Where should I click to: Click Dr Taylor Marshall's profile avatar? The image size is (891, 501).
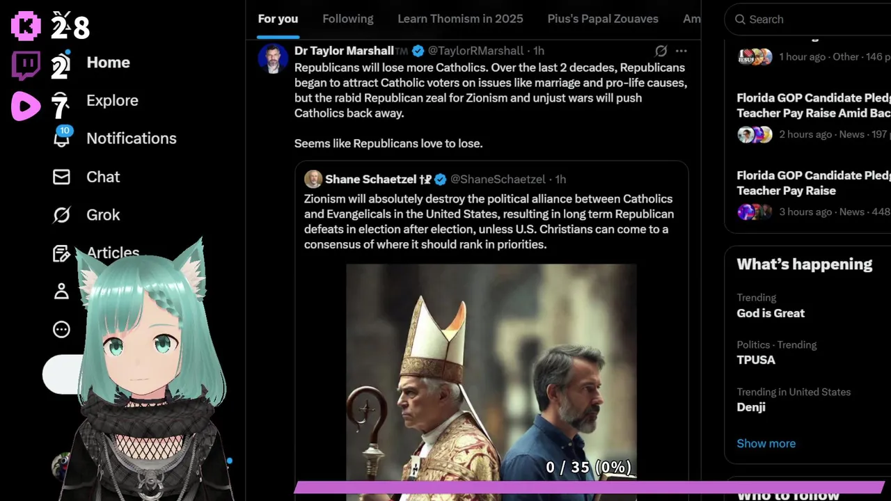[273, 58]
